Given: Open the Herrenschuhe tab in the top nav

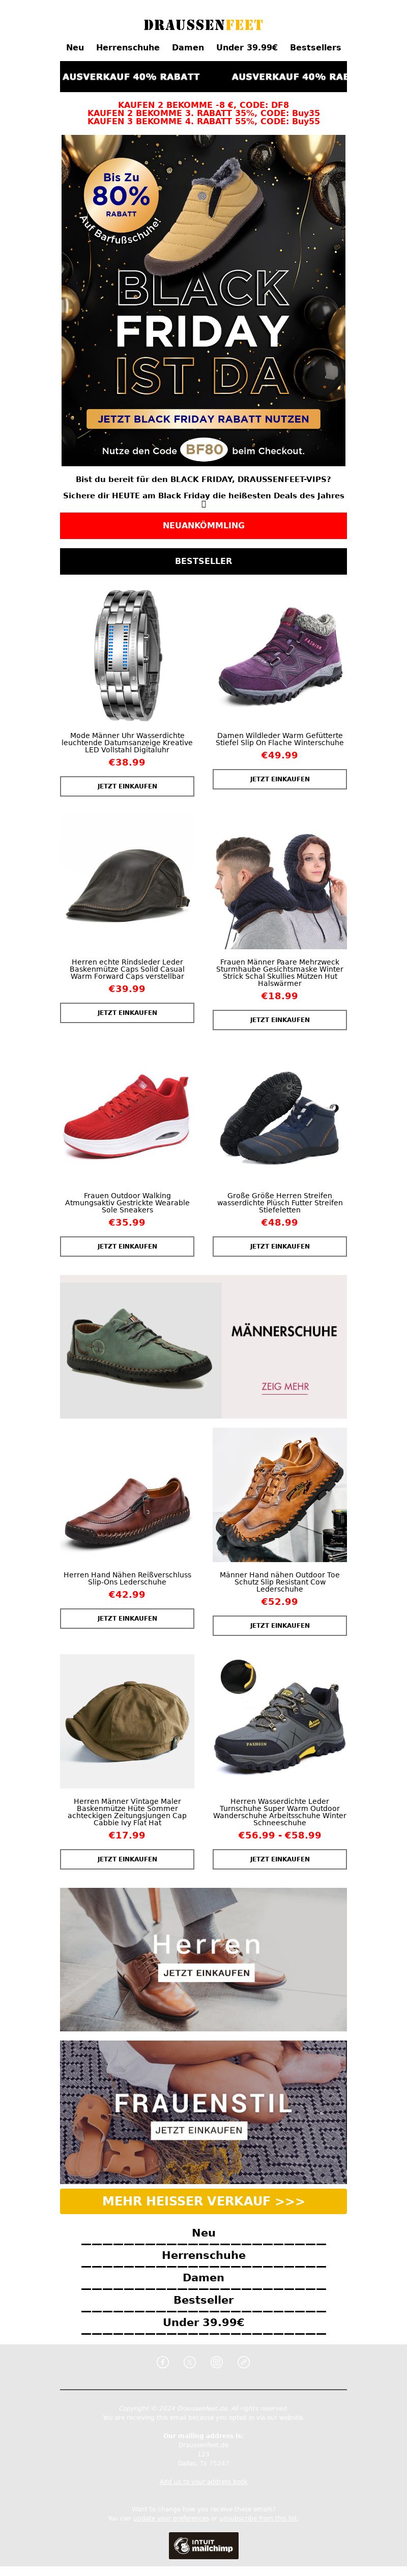Looking at the screenshot, I should [x=128, y=47].
